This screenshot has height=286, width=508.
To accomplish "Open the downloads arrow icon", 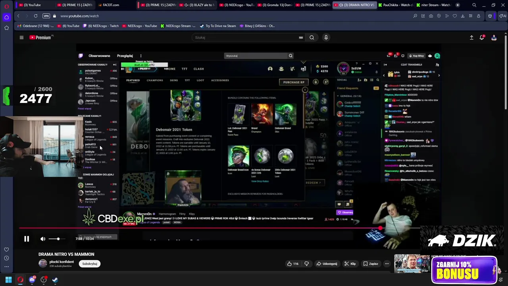I will coord(463,16).
